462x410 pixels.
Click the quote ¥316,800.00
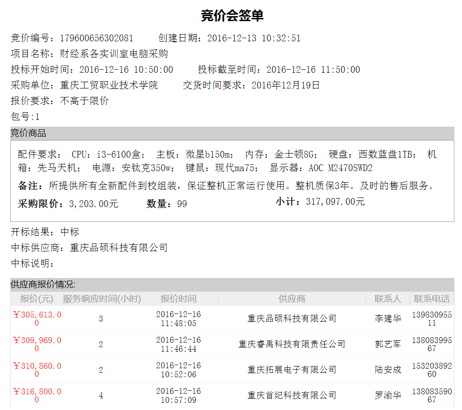click(37, 396)
